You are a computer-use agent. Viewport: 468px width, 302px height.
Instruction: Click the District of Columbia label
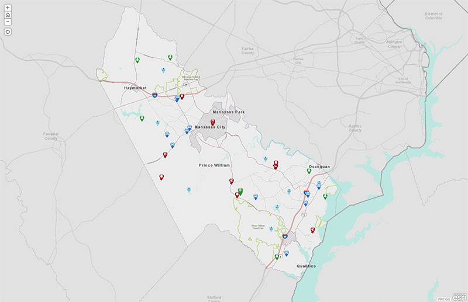coord(433,16)
